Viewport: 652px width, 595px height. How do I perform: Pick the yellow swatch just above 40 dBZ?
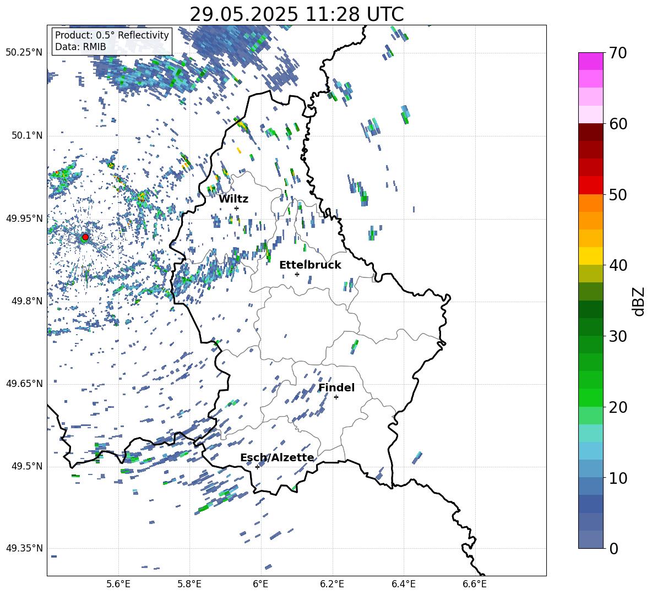[x=591, y=256]
